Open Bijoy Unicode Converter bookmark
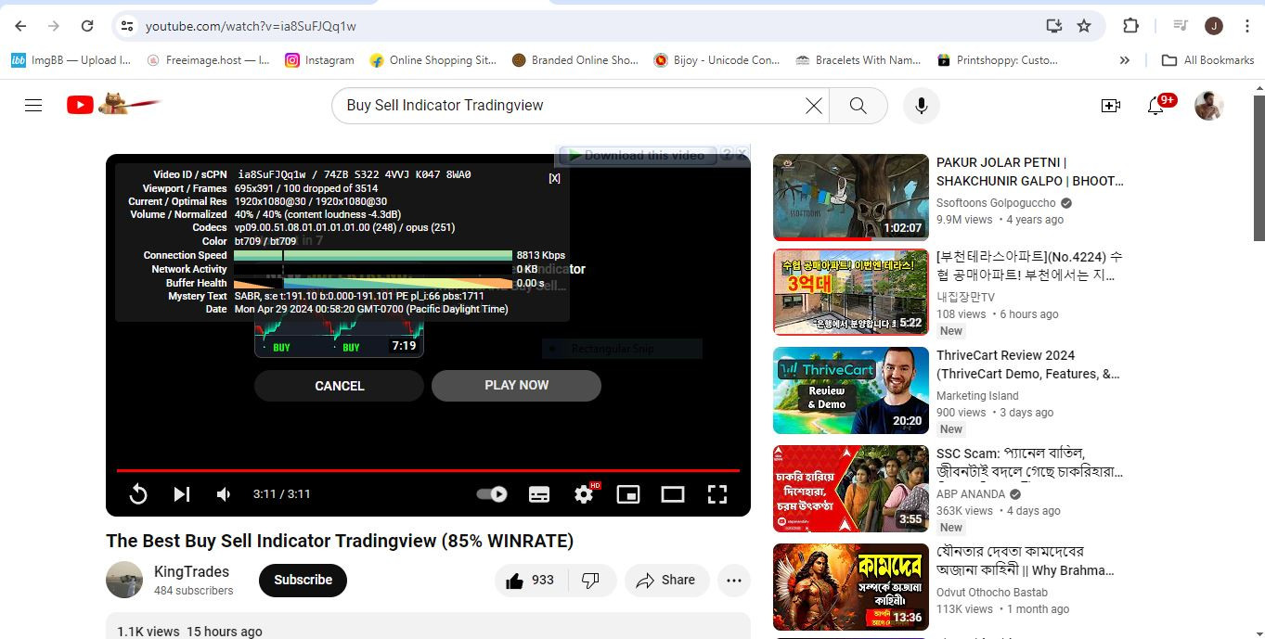 coord(716,60)
